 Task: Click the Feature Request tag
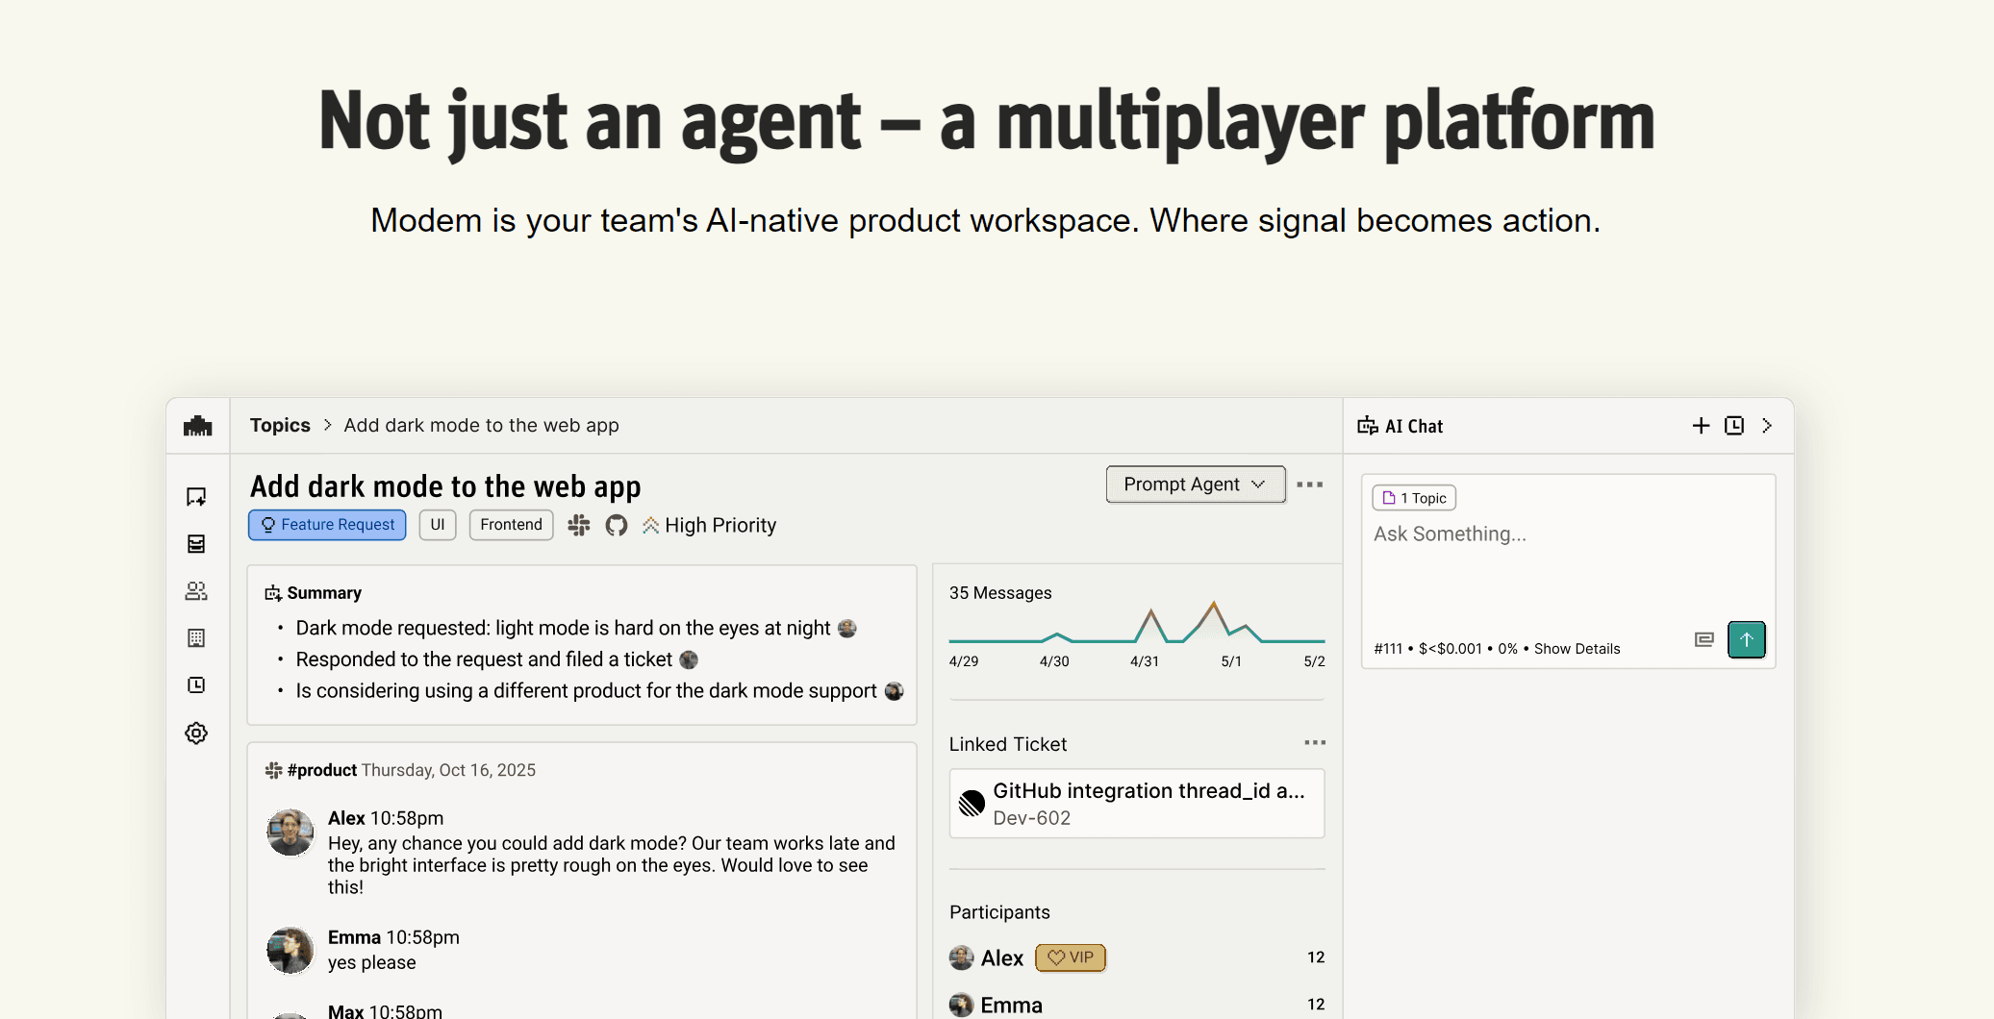[x=327, y=525]
